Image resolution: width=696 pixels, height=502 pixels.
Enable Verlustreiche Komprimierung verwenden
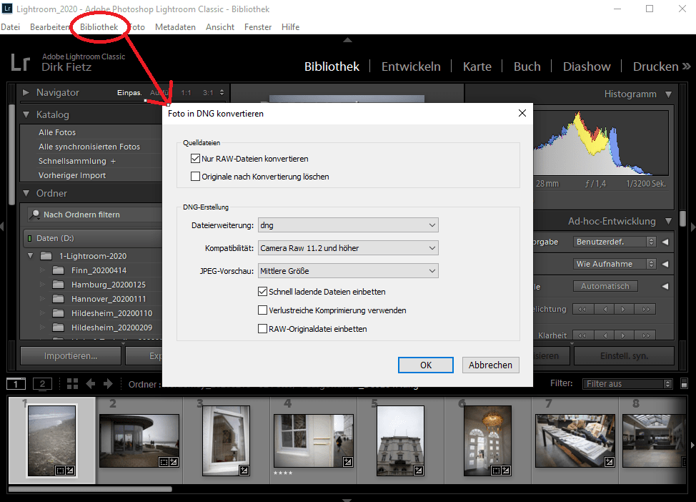[262, 310]
